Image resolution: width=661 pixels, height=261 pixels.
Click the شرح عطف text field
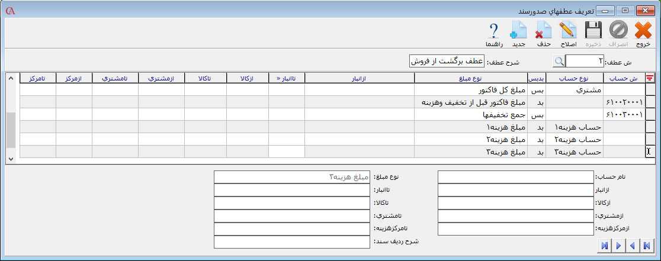(x=447, y=62)
